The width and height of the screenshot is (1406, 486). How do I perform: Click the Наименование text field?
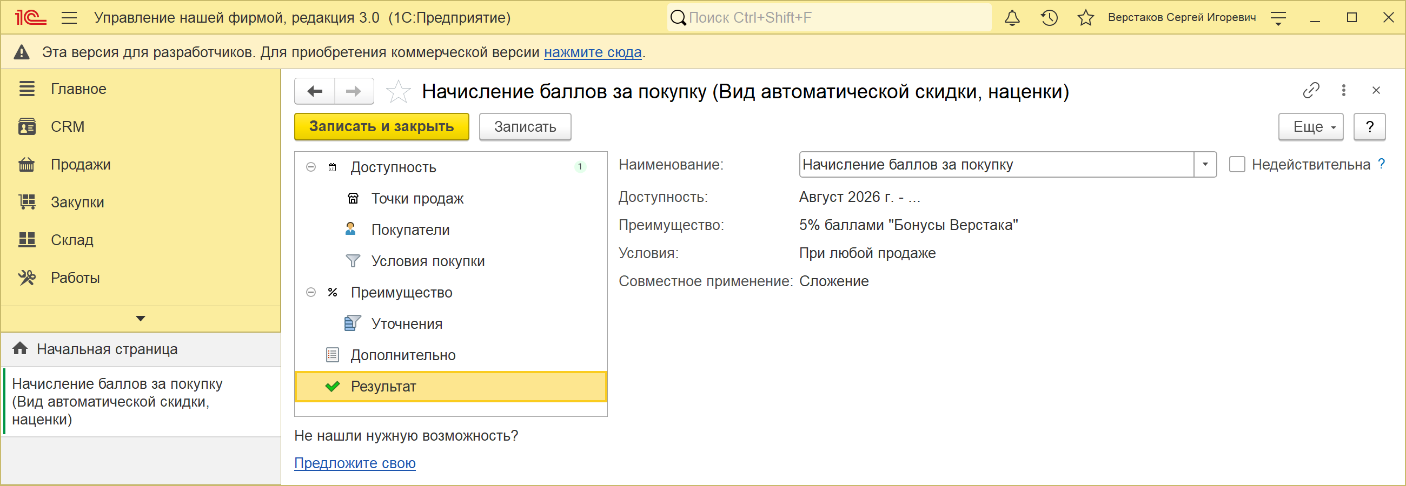pos(997,165)
